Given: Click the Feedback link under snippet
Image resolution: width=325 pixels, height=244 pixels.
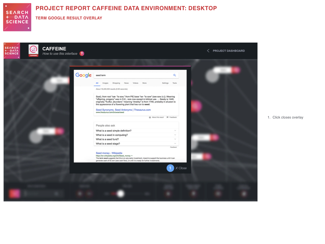Looking at the screenshot, I should click(172, 118).
